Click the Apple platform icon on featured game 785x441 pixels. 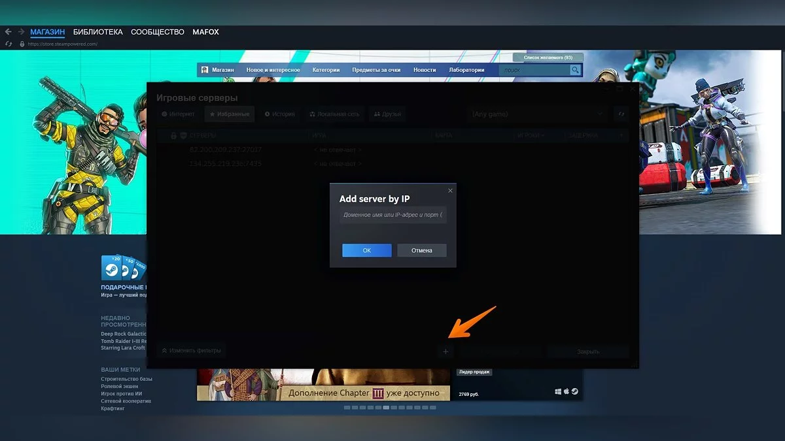click(567, 391)
